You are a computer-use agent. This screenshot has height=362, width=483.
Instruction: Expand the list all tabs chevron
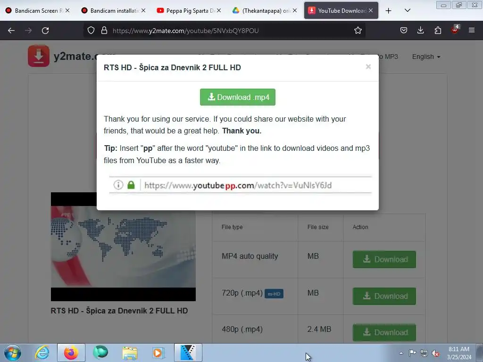[x=407, y=10]
